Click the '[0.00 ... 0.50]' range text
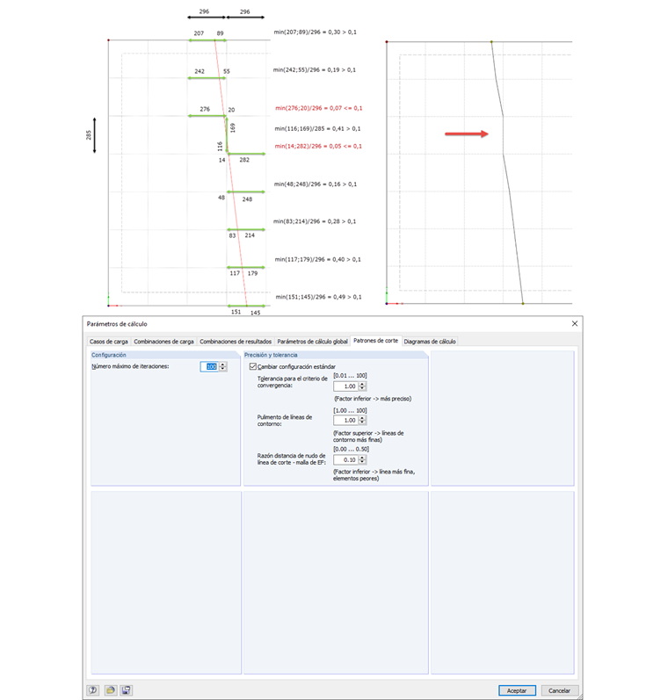 coord(352,449)
